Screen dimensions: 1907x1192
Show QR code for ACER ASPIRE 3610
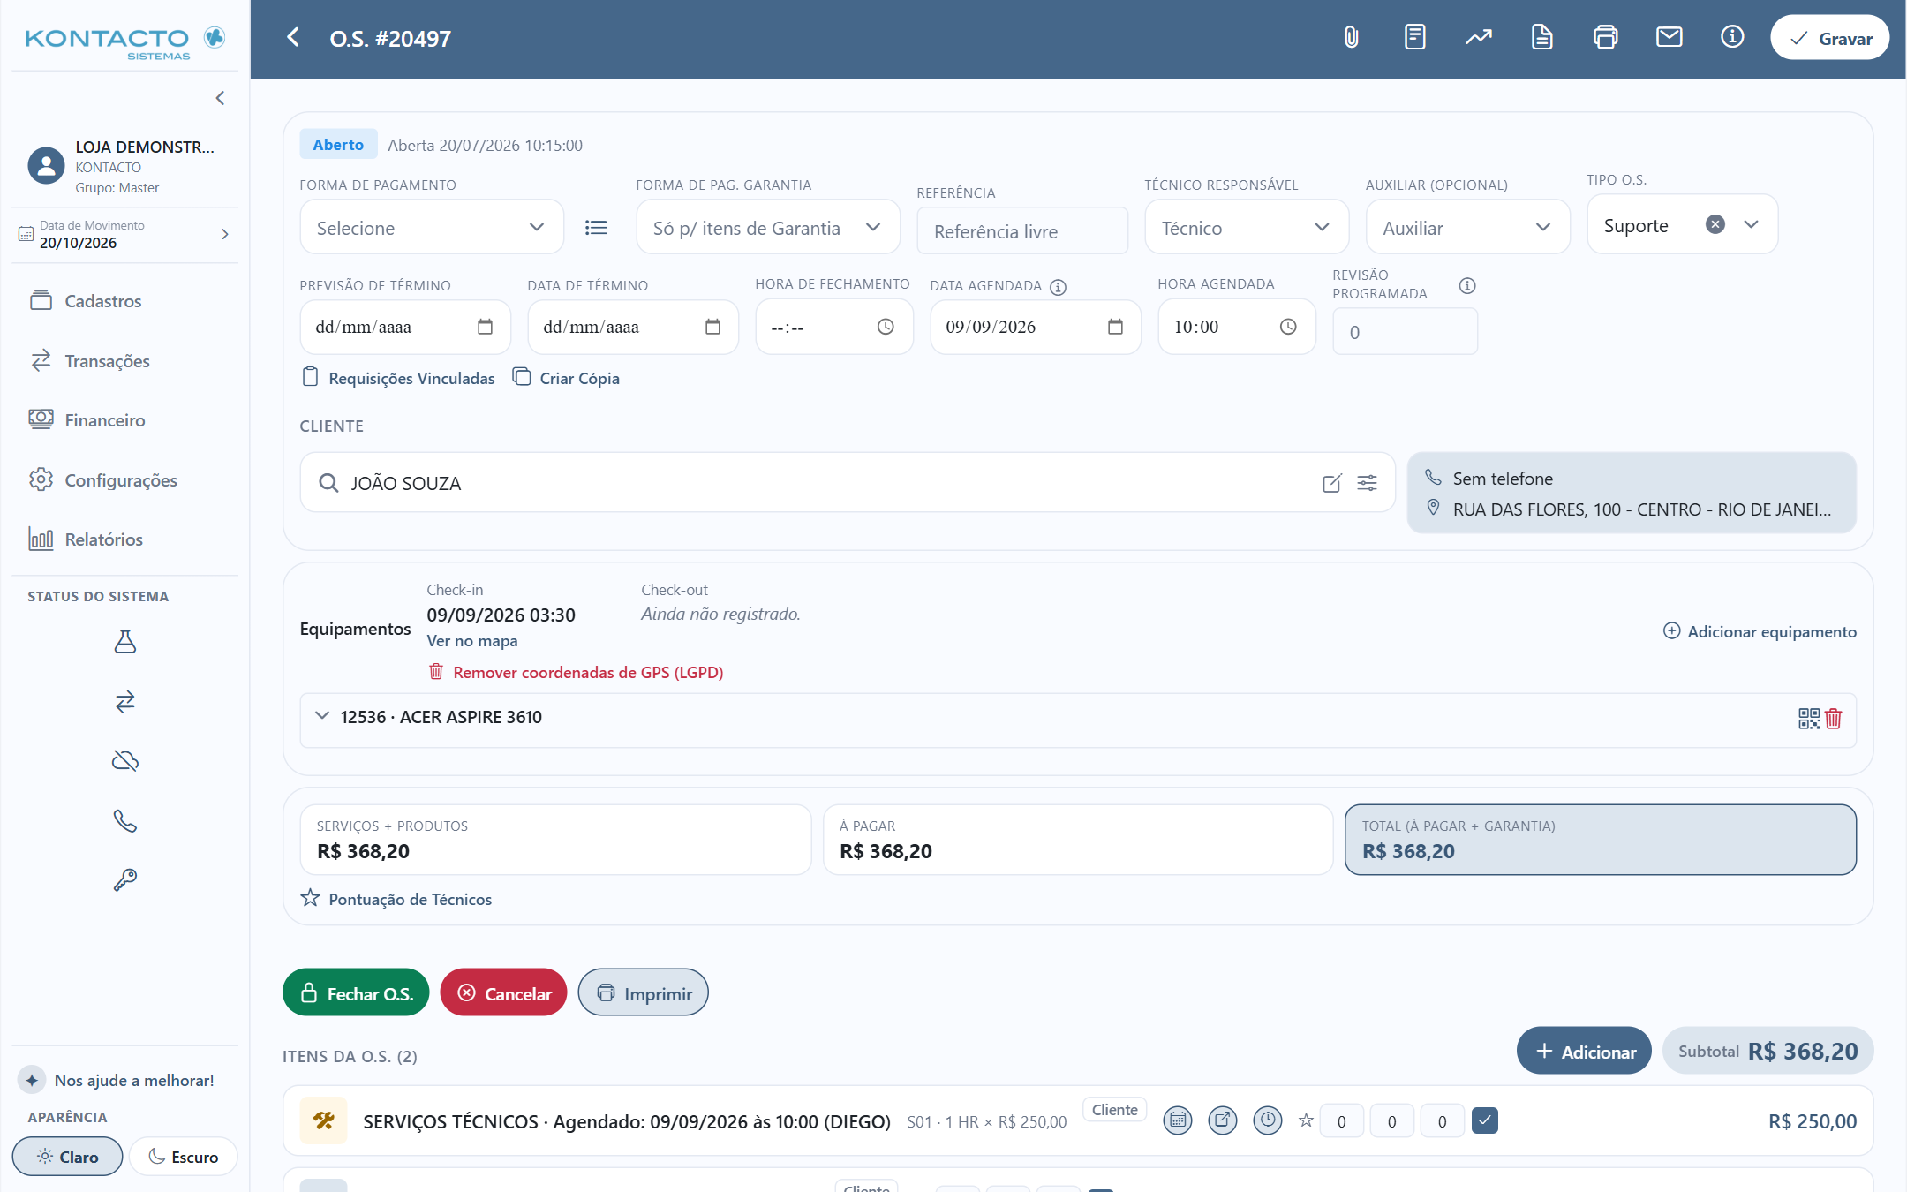pos(1809,719)
